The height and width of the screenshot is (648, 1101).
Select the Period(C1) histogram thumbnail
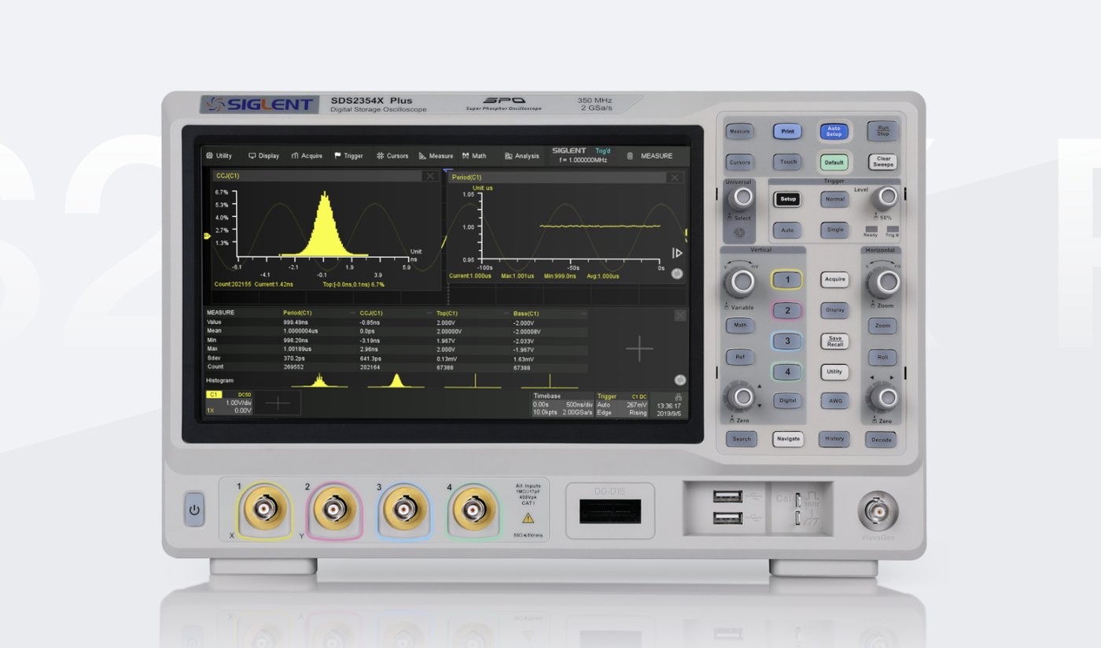coord(319,381)
